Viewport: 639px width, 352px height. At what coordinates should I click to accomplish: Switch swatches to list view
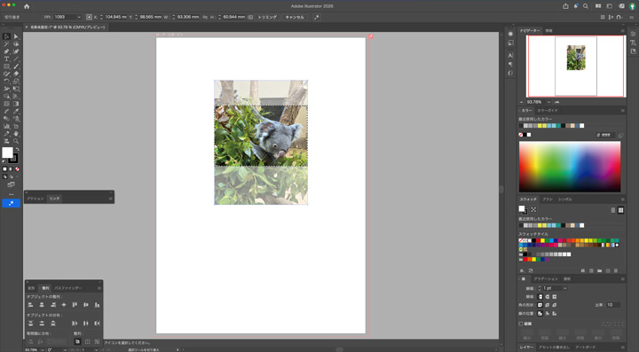pos(613,210)
